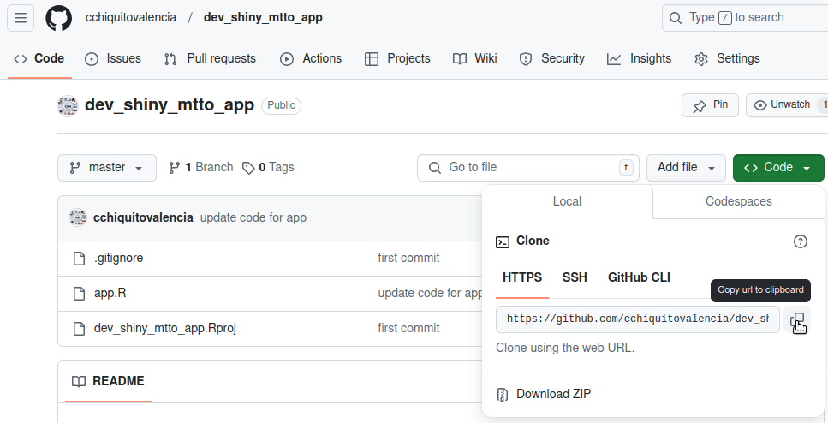Toggle the green Code dropdown button
Viewport: 828px width, 423px height.
coord(778,168)
